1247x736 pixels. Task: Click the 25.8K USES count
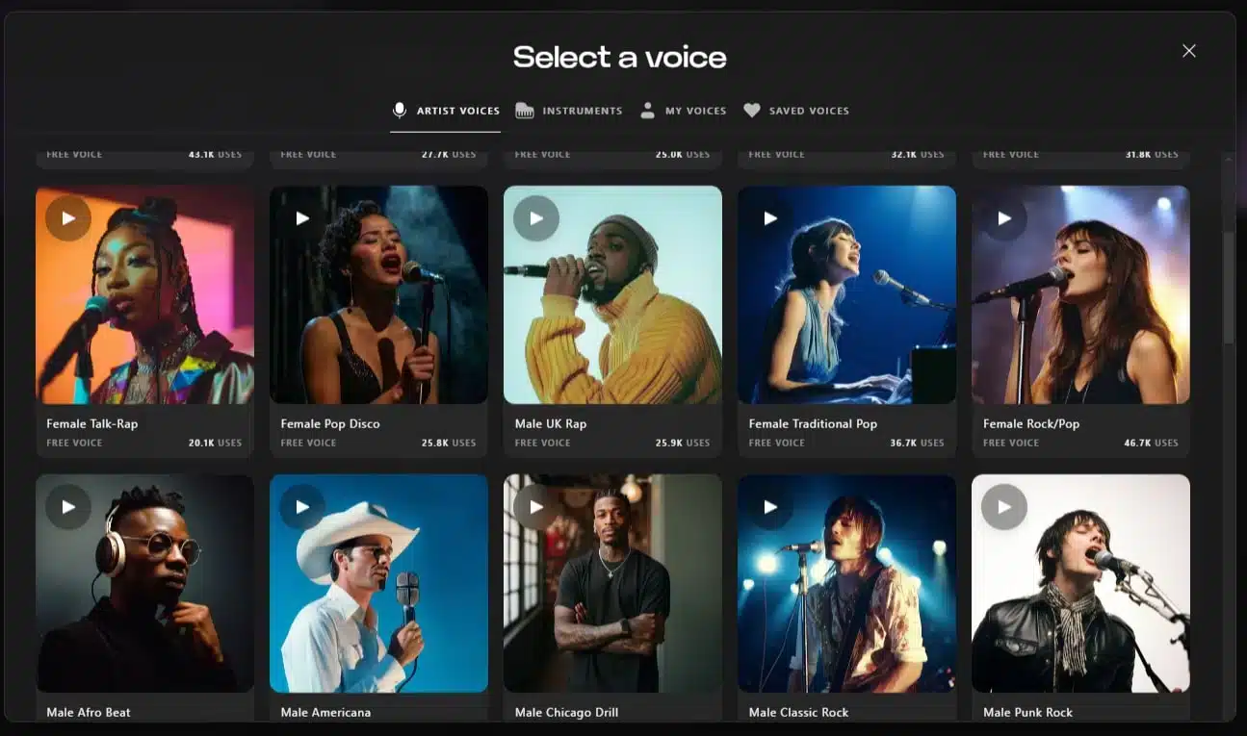click(x=449, y=444)
